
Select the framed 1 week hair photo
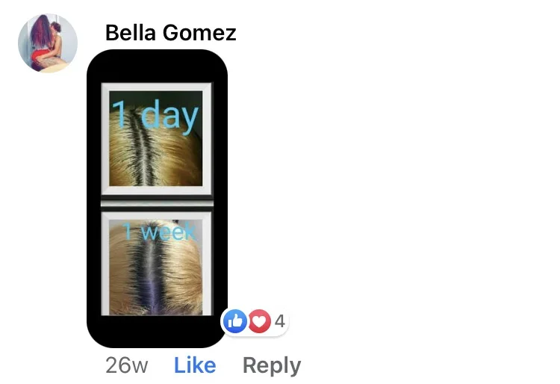coord(157,264)
